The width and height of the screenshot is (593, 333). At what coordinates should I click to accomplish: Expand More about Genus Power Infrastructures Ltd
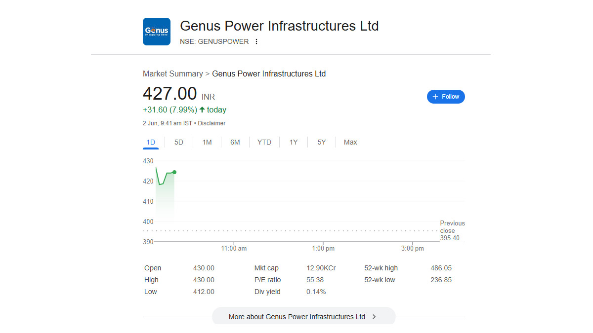pyautogui.click(x=297, y=317)
